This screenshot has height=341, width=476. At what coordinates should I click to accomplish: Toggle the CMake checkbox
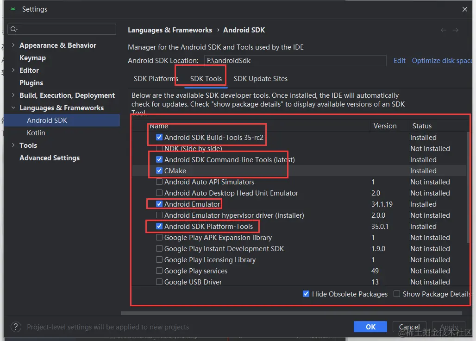point(159,170)
